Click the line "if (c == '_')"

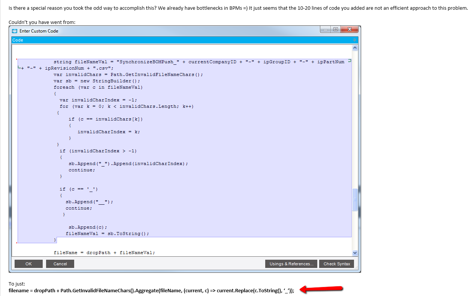pyautogui.click(x=79, y=189)
